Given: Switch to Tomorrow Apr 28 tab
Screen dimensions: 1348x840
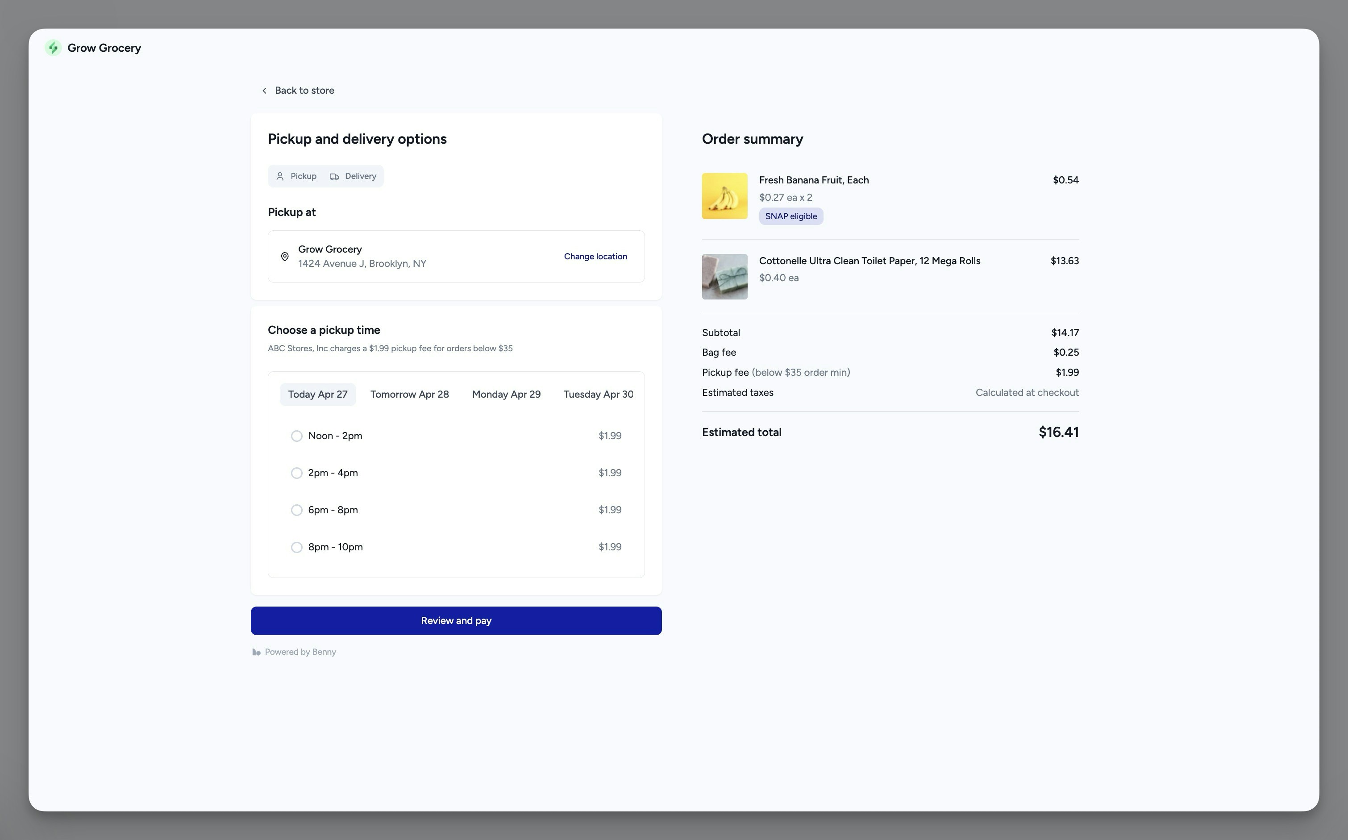Looking at the screenshot, I should 409,395.
